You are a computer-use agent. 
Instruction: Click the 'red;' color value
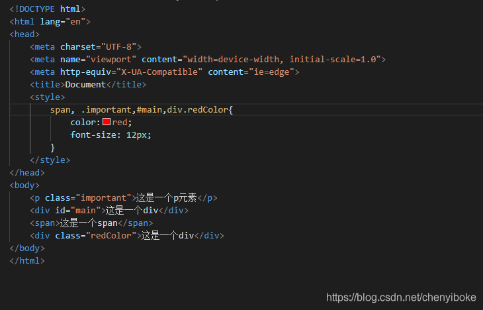[122, 123]
